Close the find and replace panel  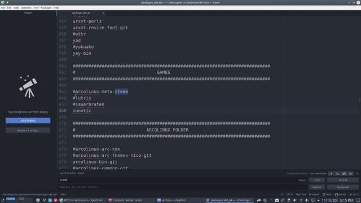357,174
